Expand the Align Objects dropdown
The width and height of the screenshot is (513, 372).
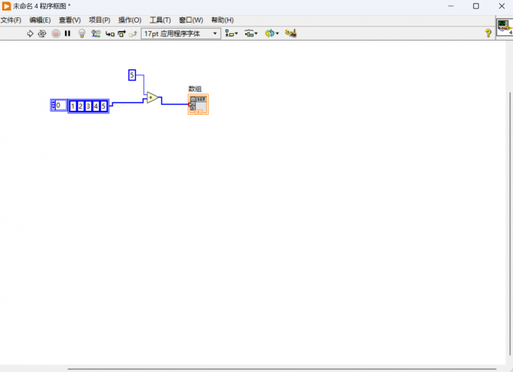(x=232, y=33)
